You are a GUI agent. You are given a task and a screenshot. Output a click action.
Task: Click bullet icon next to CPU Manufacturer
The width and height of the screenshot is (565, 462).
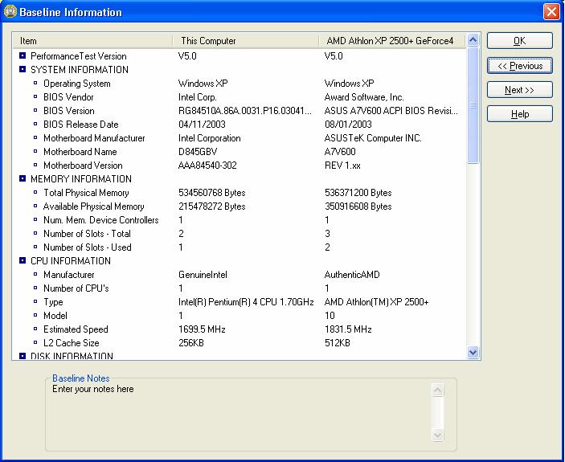[35, 274]
